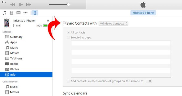The image size is (182, 96).
Task: Select the iPhone device icon in toolbar
Action: (x=35, y=13)
